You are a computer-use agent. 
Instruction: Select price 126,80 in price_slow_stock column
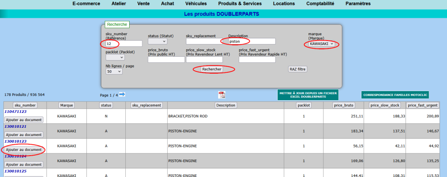pos(399,161)
